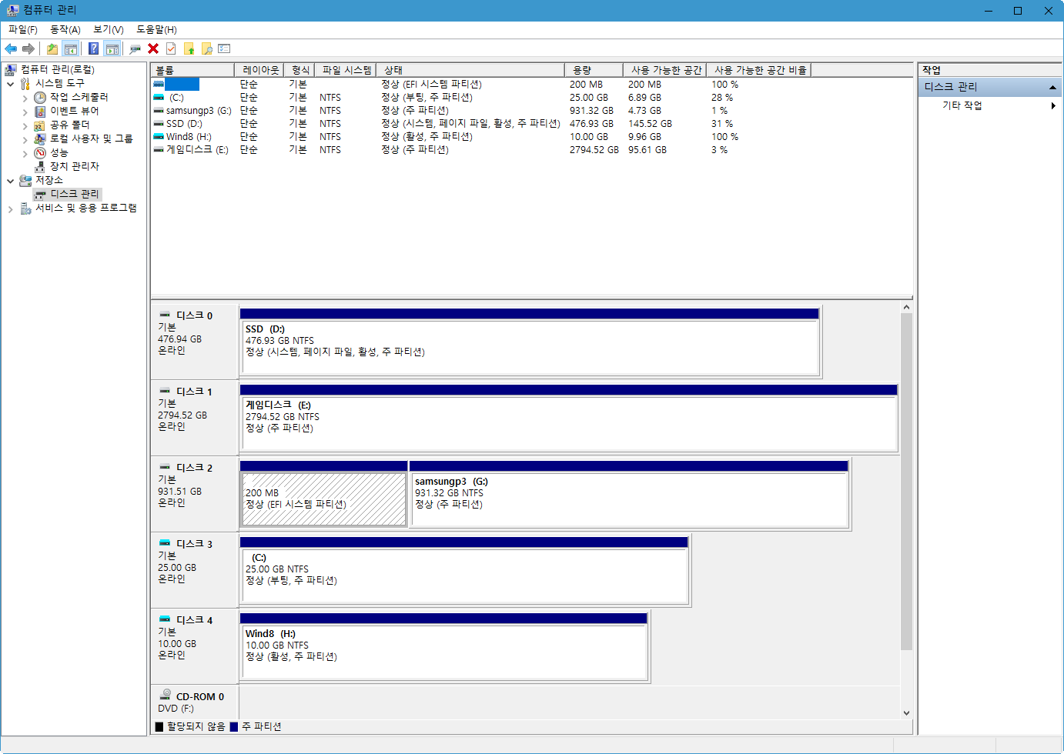This screenshot has height=754, width=1064.
Task: Open 장치 관리자 in the tree
Action: [x=74, y=166]
